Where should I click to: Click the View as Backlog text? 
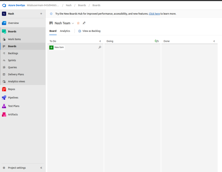[x=91, y=31]
